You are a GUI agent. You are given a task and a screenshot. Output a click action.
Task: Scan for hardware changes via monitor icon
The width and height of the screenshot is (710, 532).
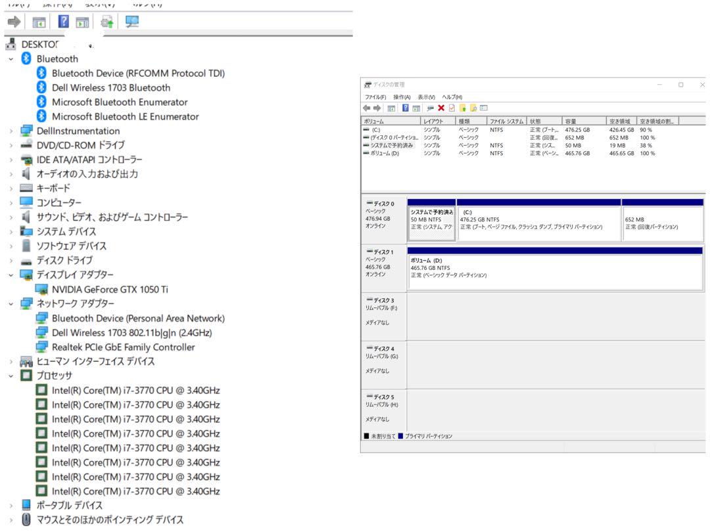tap(131, 21)
